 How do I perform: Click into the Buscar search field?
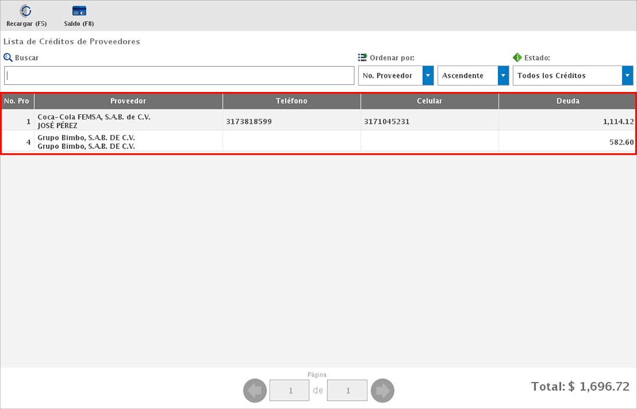click(179, 75)
